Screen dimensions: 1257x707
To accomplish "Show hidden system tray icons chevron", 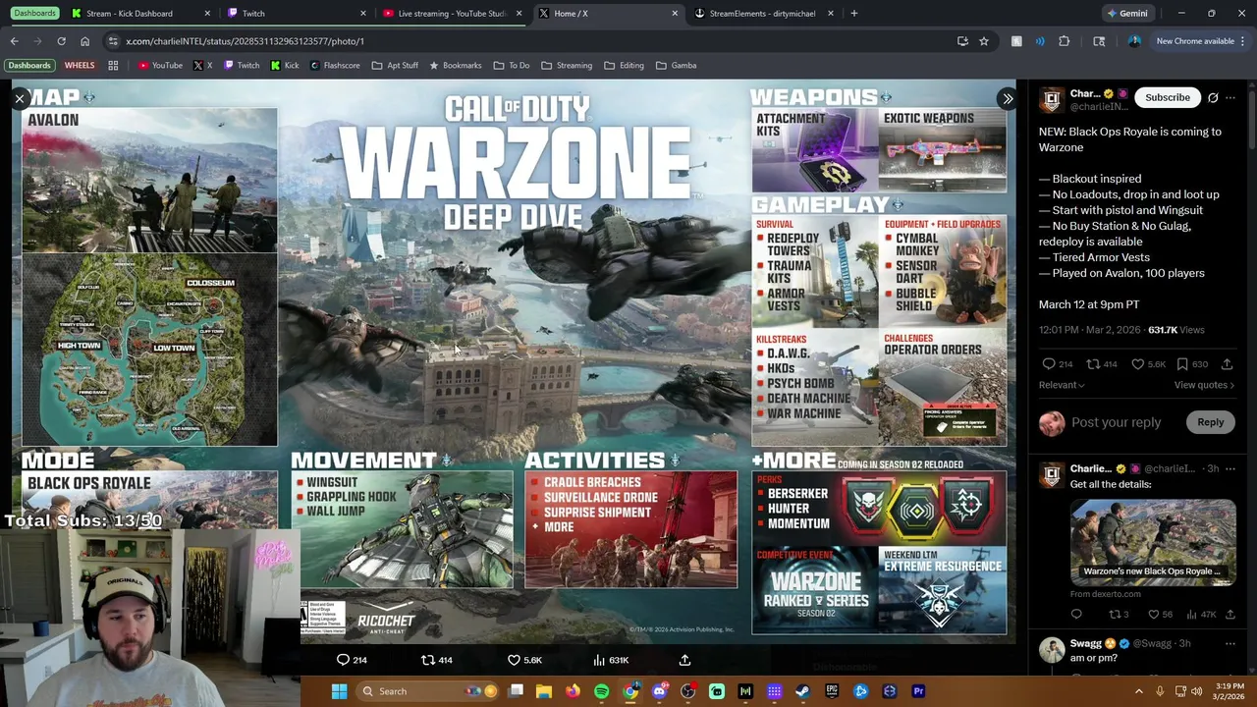I will coord(1139,691).
